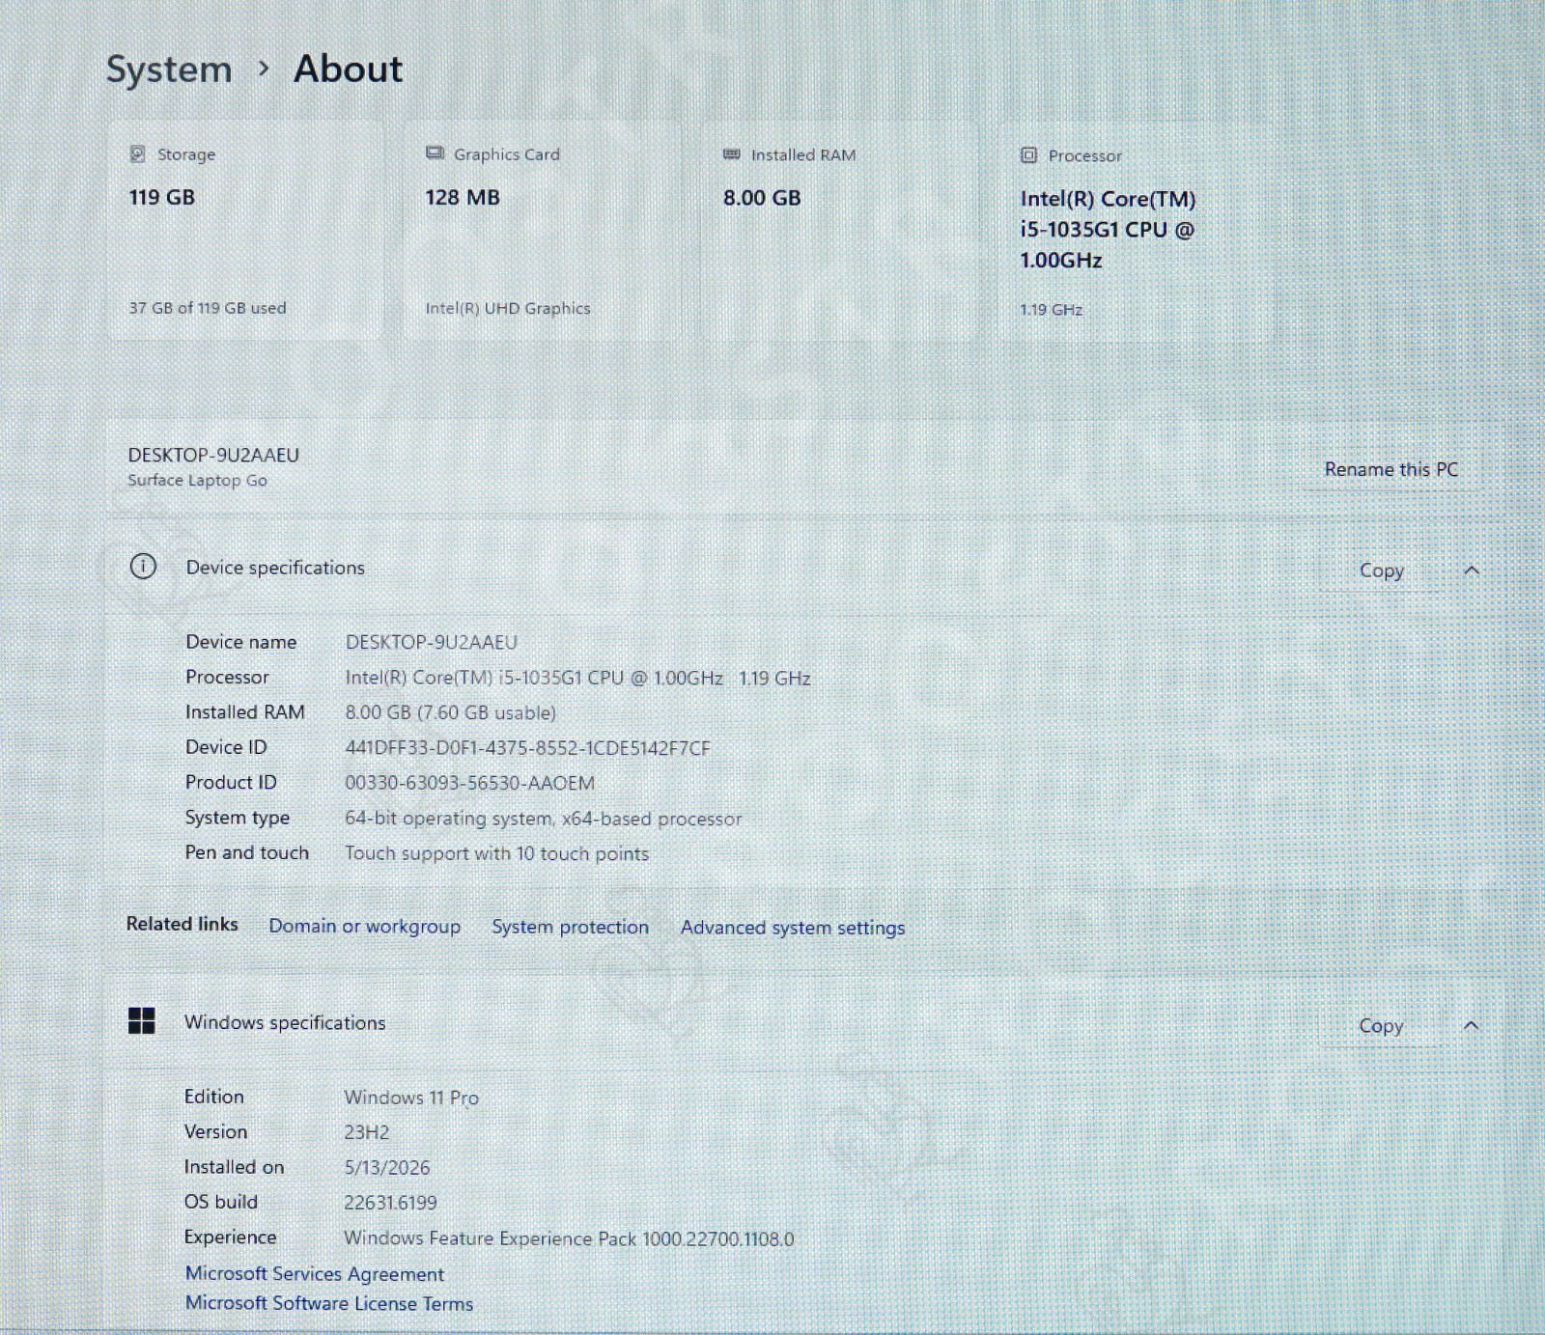Click the Product ID value 00330-63093-56530-AAOEM
The height and width of the screenshot is (1335, 1545).
tap(469, 783)
